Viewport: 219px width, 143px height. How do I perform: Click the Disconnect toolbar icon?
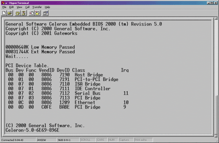click(x=24, y=13)
